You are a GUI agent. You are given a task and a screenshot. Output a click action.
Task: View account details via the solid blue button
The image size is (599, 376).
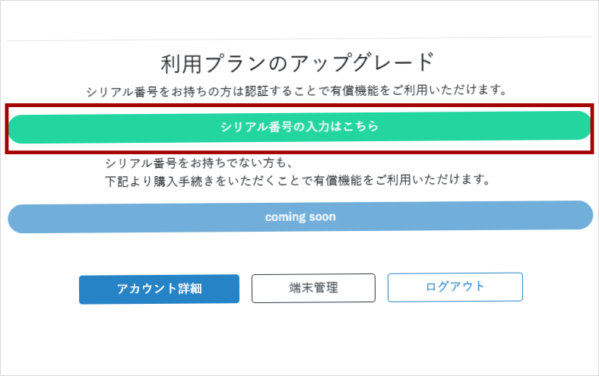point(159,289)
